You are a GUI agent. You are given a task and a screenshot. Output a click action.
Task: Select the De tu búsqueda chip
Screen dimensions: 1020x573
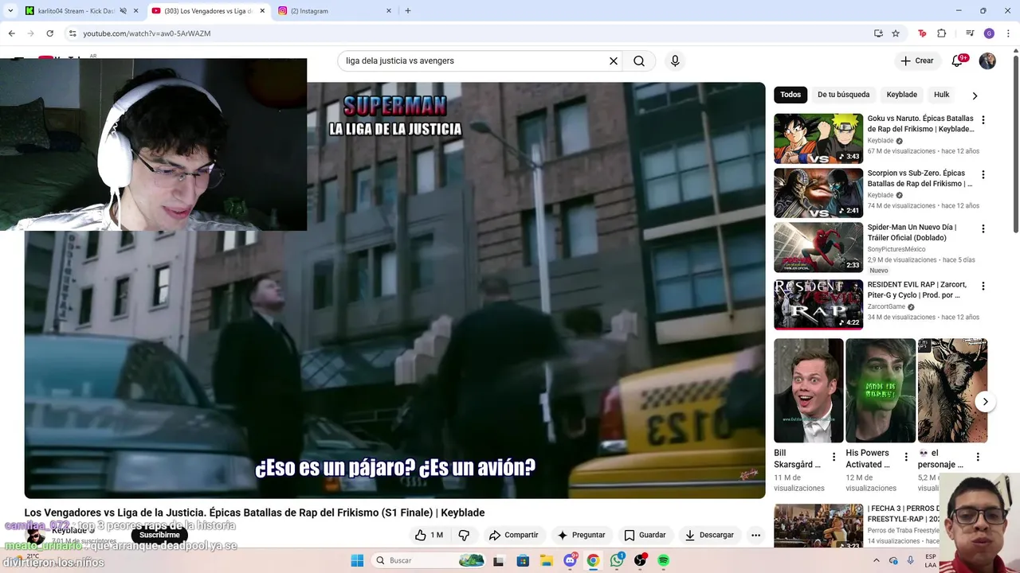[843, 95]
